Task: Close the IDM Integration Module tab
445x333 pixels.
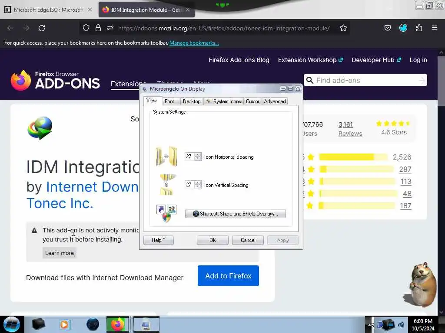Action: pos(188,10)
